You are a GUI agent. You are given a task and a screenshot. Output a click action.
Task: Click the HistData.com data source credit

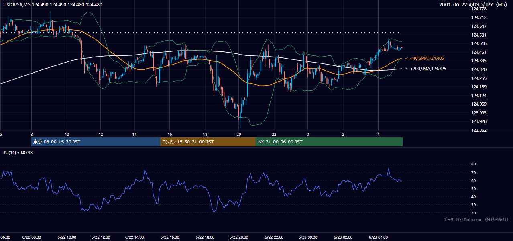(x=476, y=220)
